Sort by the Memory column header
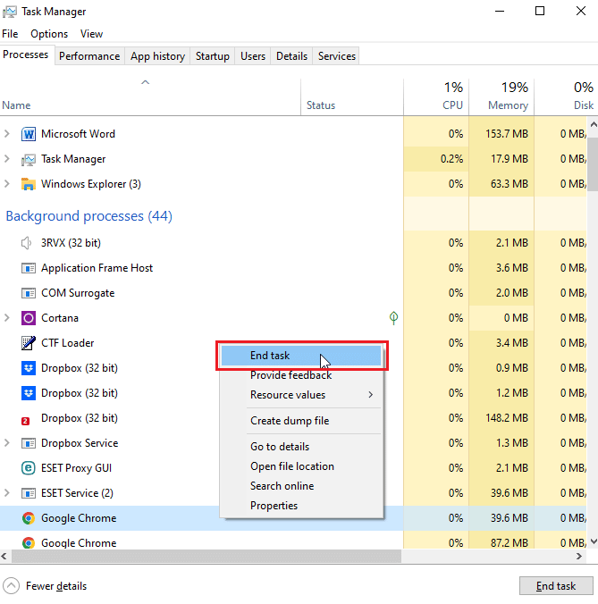Screen dimensions: 598x604 click(501, 97)
